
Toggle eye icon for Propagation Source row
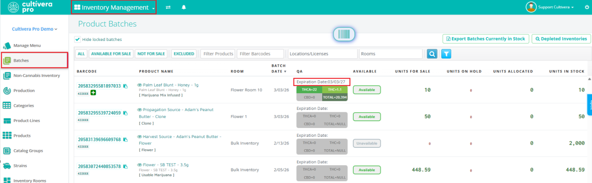click(x=139, y=109)
